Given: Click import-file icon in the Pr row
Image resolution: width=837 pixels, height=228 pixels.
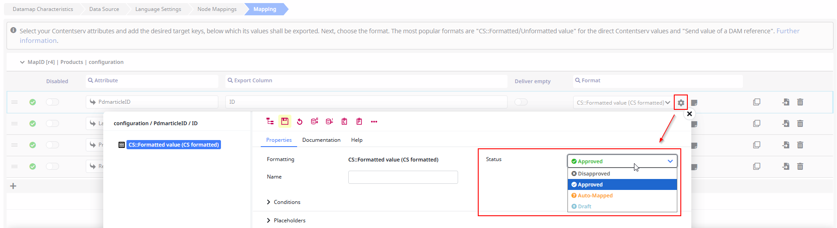Looking at the screenshot, I should pos(786,145).
